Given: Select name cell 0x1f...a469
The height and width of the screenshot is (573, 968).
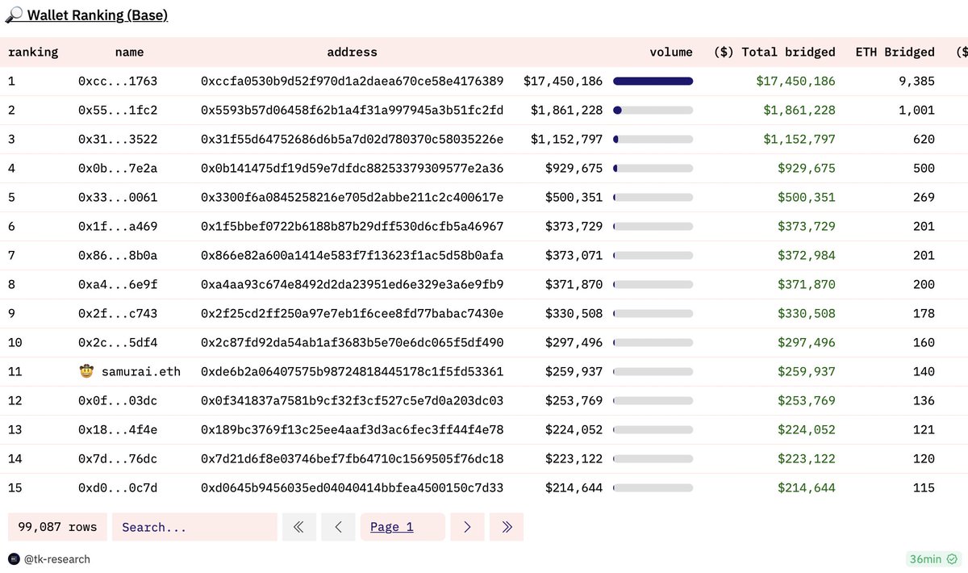Looking at the screenshot, I should click(118, 226).
